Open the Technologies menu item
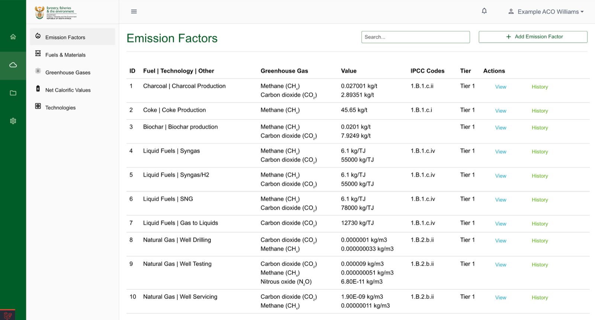 73,108
